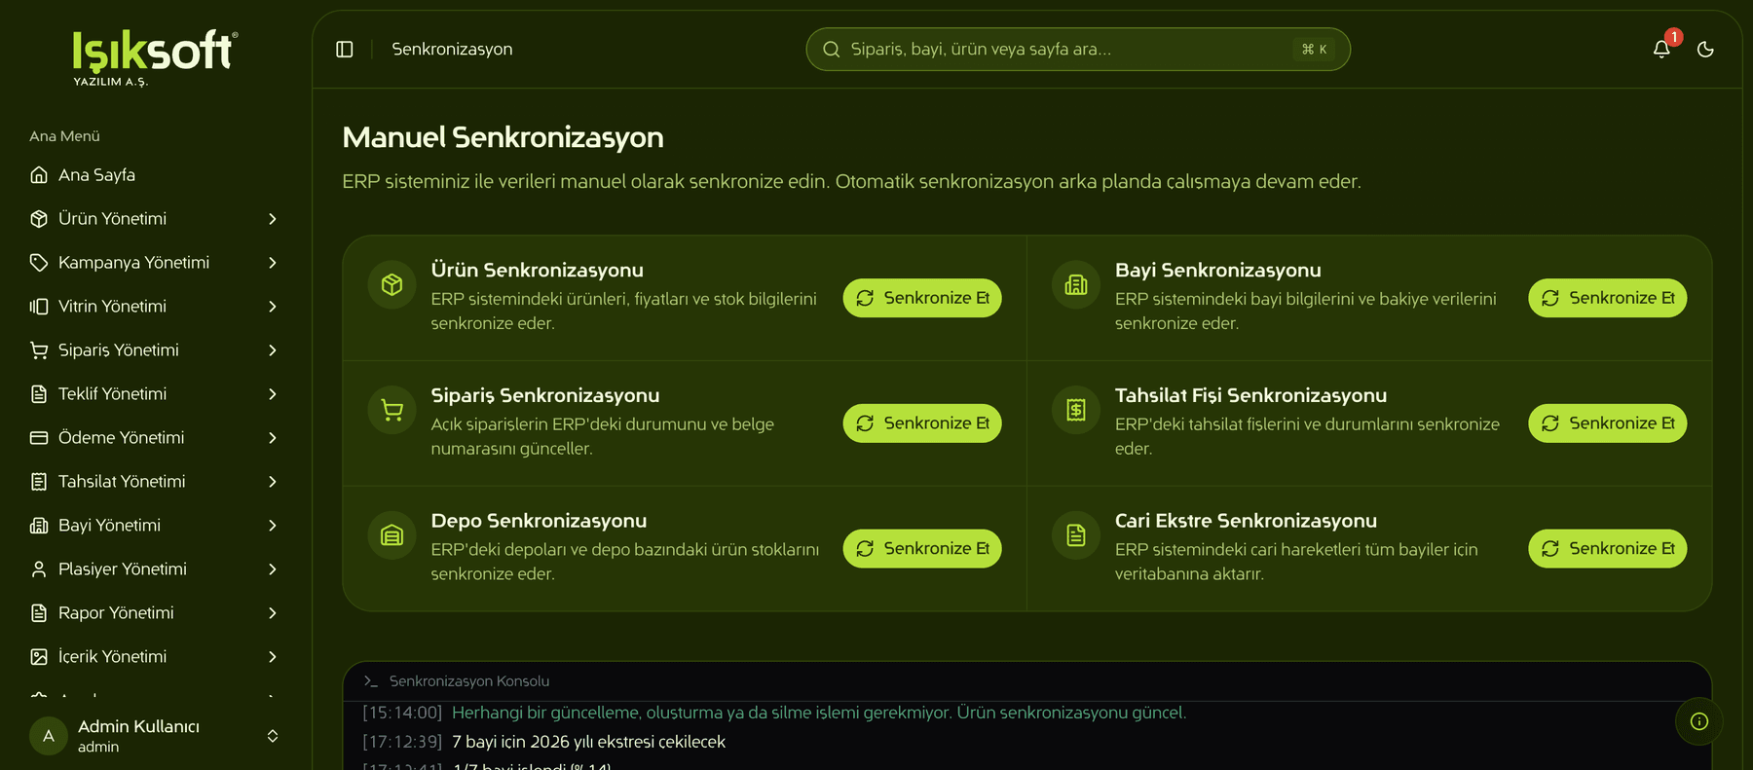Image resolution: width=1753 pixels, height=770 pixels.
Task: Click the admin avatar circle
Action: pos(49,736)
